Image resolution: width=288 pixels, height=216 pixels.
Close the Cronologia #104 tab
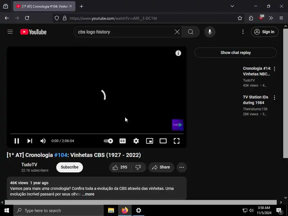71,6
